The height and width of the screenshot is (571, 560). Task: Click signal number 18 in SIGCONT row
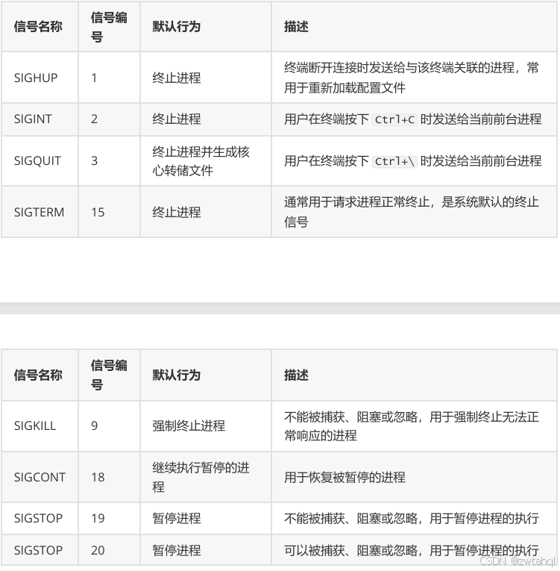98,477
